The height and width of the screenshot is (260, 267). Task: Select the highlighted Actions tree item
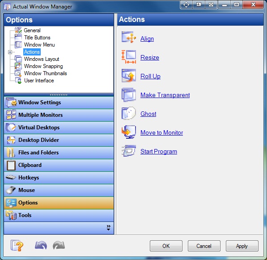(x=32, y=52)
